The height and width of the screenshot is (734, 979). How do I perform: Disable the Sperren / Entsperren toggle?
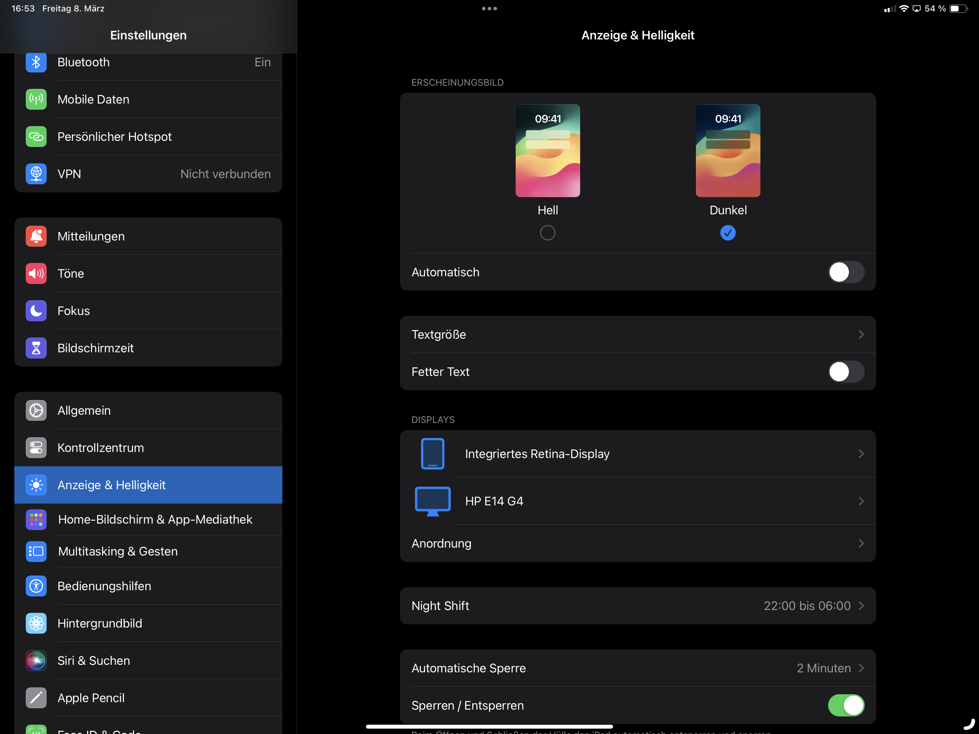pos(846,705)
